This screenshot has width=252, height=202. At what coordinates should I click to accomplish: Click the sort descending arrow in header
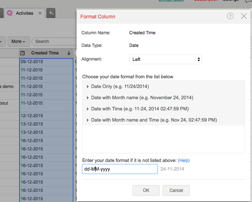coord(69,53)
